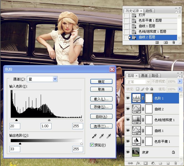Image resolution: width=184 pixels, height=166 pixels.
Task: Delete current history state via trash icon
Action: tap(173, 42)
